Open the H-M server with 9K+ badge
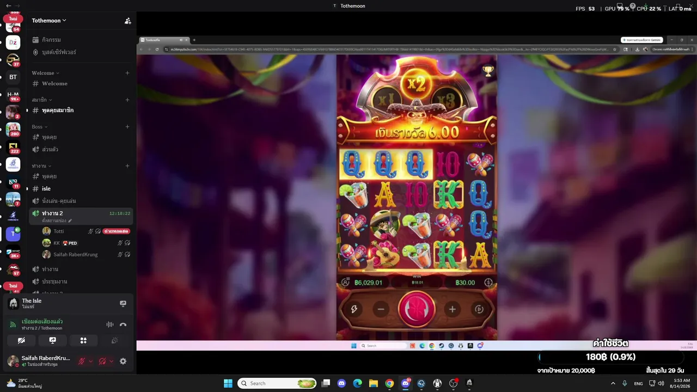Image resolution: width=697 pixels, height=392 pixels. click(x=13, y=95)
